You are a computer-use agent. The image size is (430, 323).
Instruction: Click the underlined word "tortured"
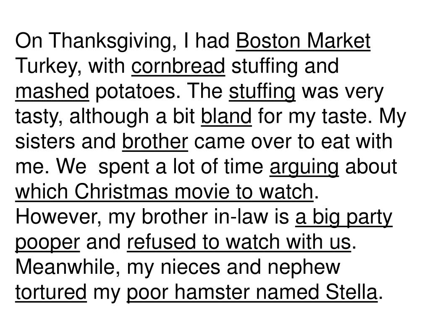(51, 293)
